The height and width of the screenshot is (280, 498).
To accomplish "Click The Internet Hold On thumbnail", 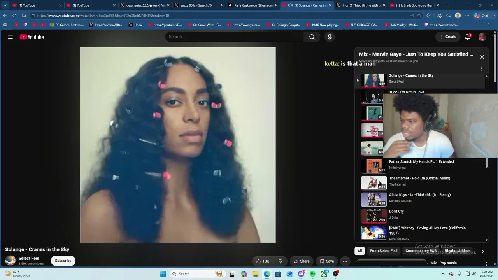I will (374, 183).
